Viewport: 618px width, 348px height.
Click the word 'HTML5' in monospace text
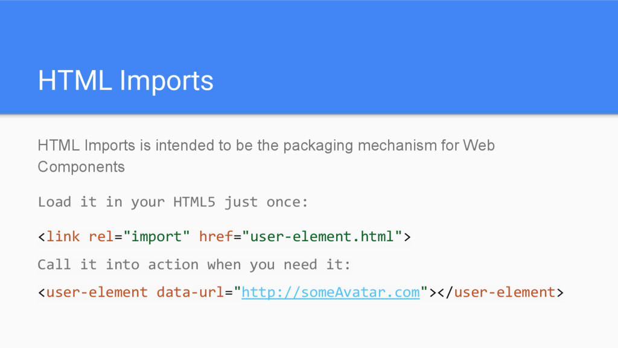pos(194,202)
